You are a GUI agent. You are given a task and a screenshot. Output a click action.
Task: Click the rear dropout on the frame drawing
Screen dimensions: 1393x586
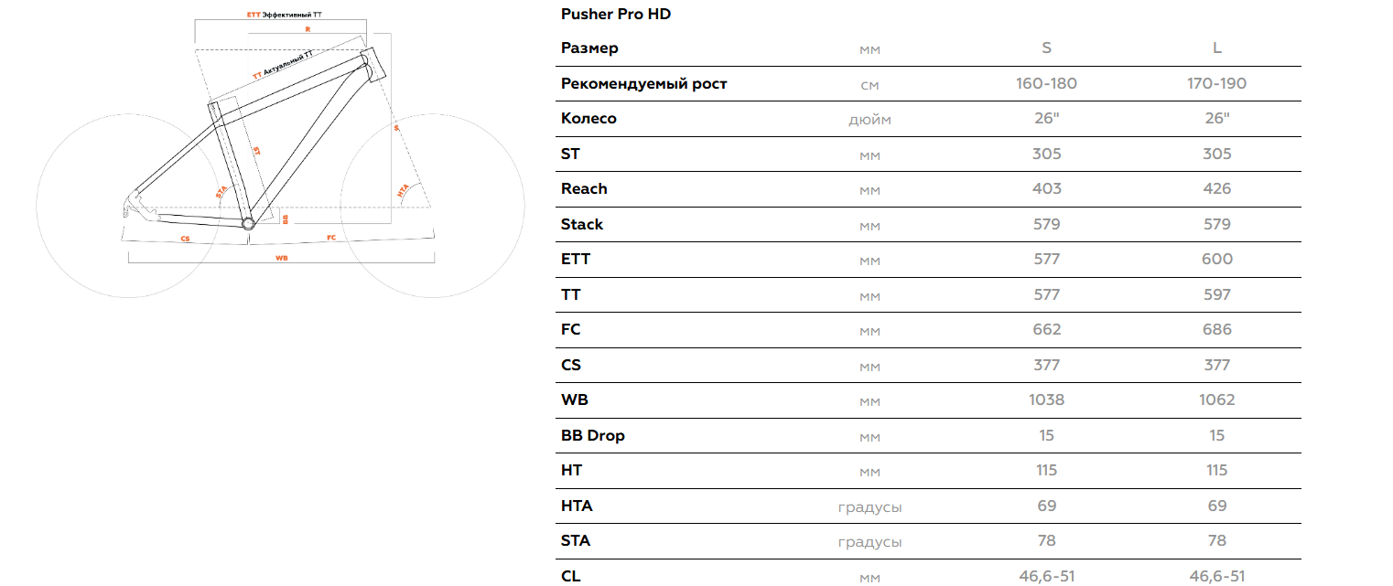click(x=129, y=208)
